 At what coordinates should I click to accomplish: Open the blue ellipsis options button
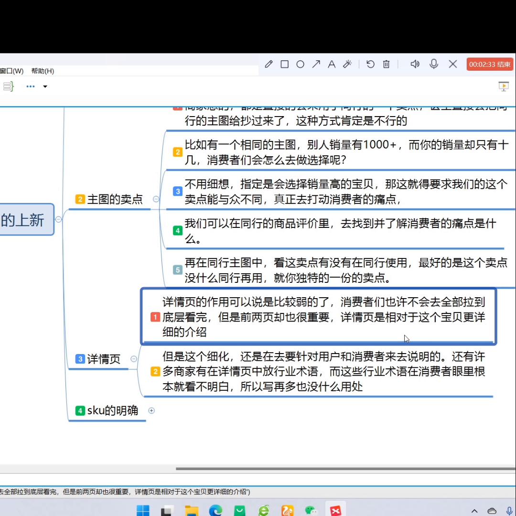coord(30,86)
